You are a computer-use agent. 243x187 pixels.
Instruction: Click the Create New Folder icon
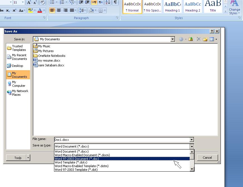click(205, 39)
